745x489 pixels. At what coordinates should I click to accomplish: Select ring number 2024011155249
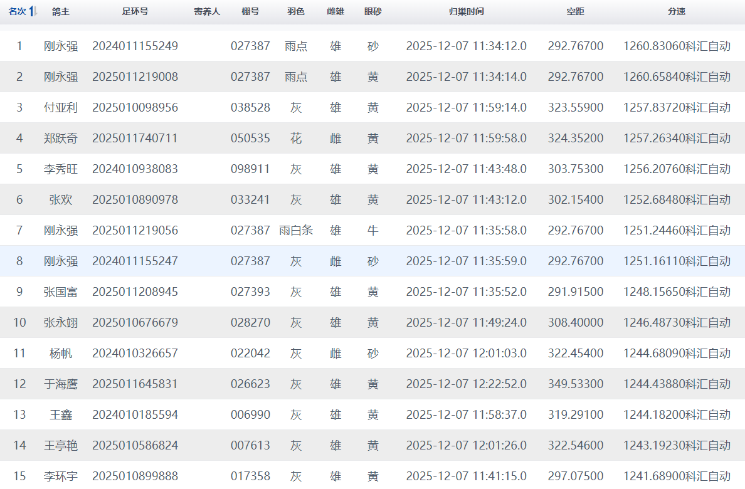(135, 46)
